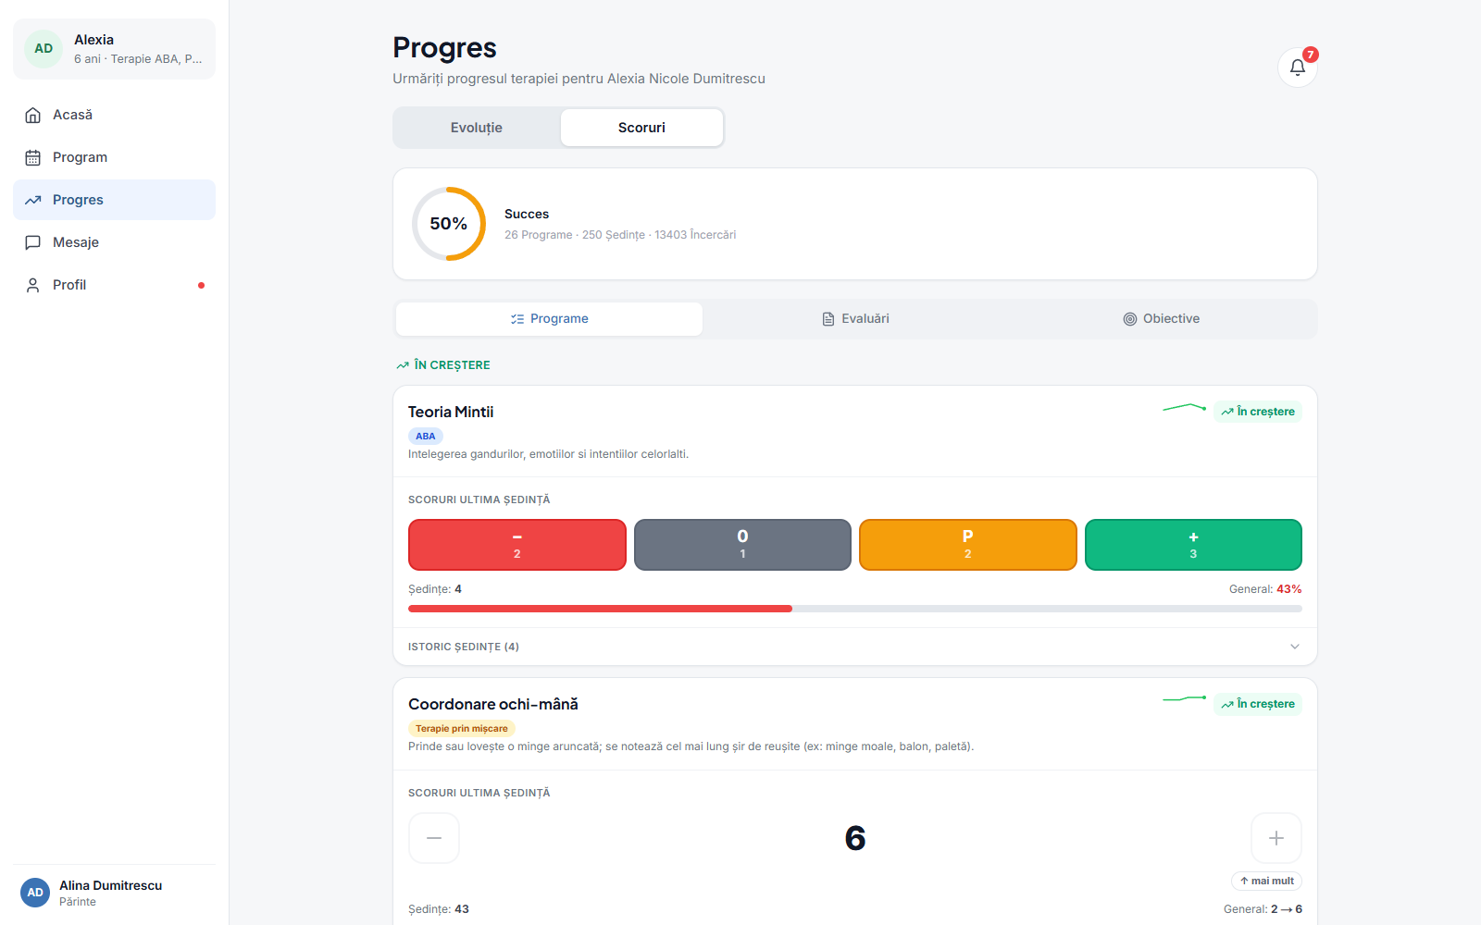Select the Scoruri tab
Image resolution: width=1481 pixels, height=925 pixels.
[641, 128]
